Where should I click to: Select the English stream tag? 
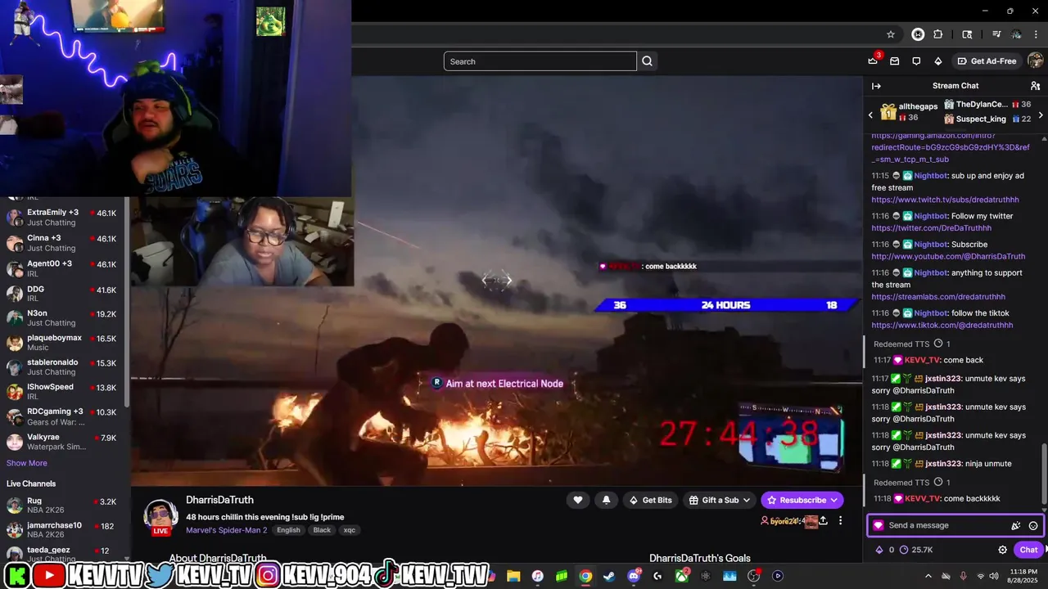pyautogui.click(x=288, y=530)
